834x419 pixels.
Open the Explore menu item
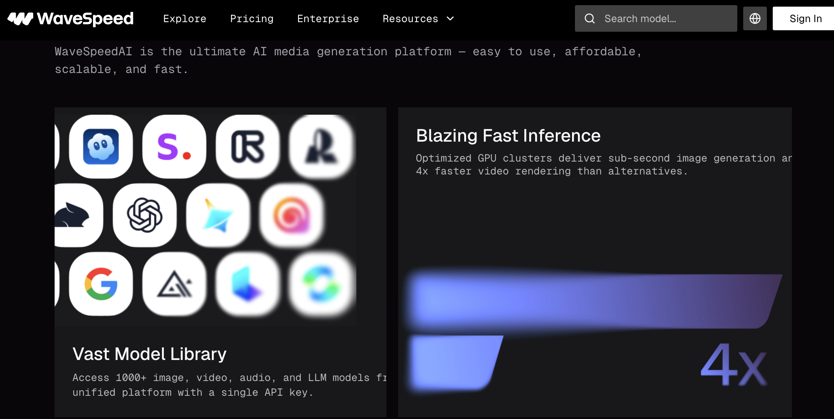tap(185, 18)
